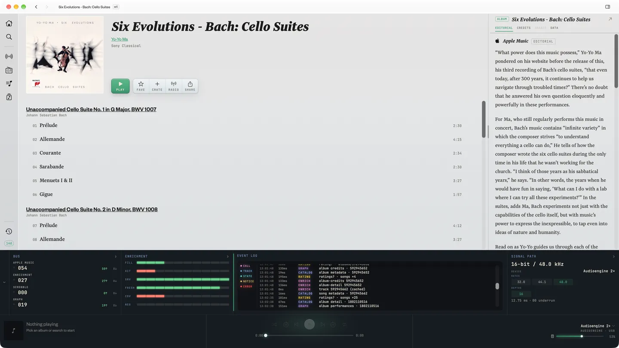
Task: Open the music library jar icon
Action: (9, 97)
